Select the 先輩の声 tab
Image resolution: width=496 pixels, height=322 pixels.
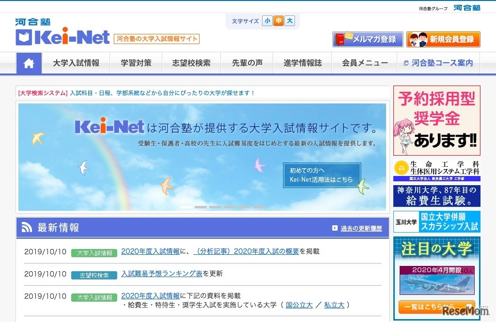coord(247,63)
